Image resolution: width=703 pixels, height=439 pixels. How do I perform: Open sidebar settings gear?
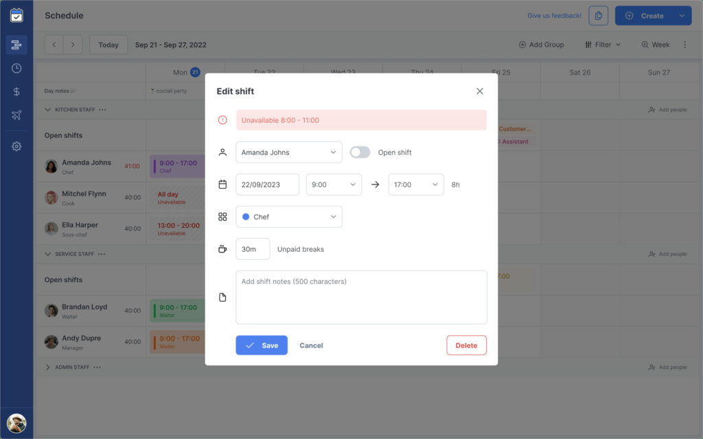click(x=16, y=146)
